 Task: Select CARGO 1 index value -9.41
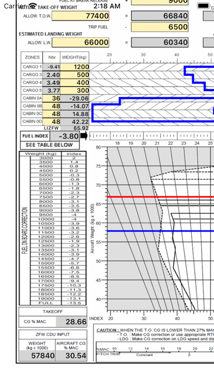(x=51, y=67)
